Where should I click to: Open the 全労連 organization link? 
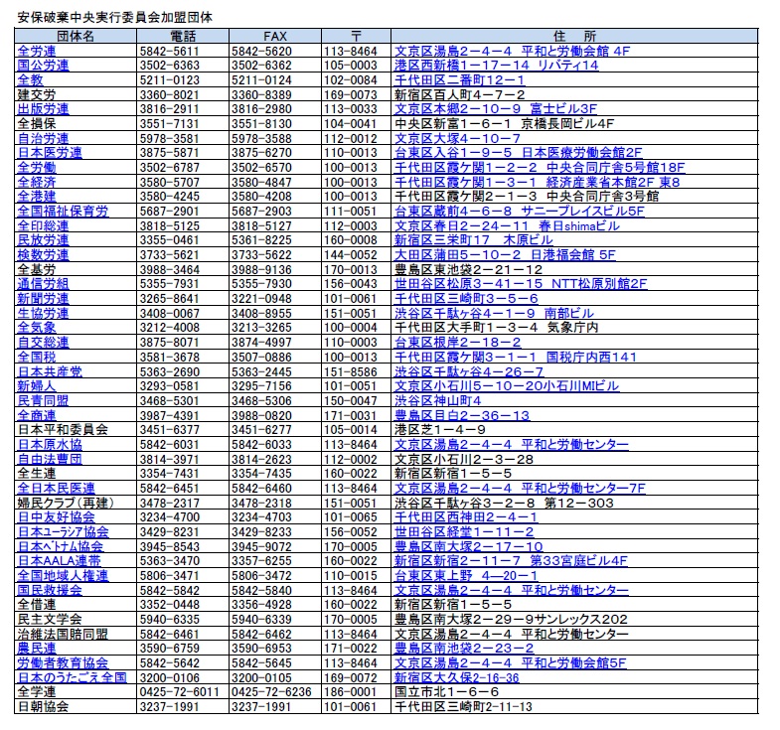(36, 50)
